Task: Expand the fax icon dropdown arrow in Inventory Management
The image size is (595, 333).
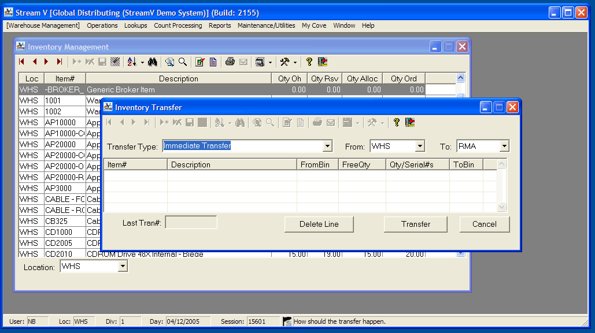Action: pyautogui.click(x=270, y=62)
